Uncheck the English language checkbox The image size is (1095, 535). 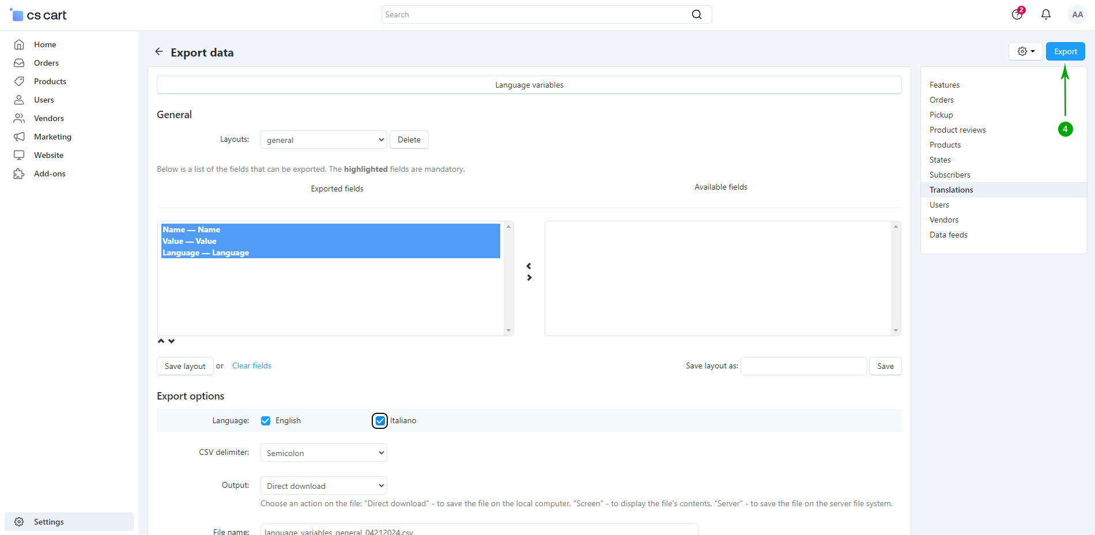click(266, 421)
